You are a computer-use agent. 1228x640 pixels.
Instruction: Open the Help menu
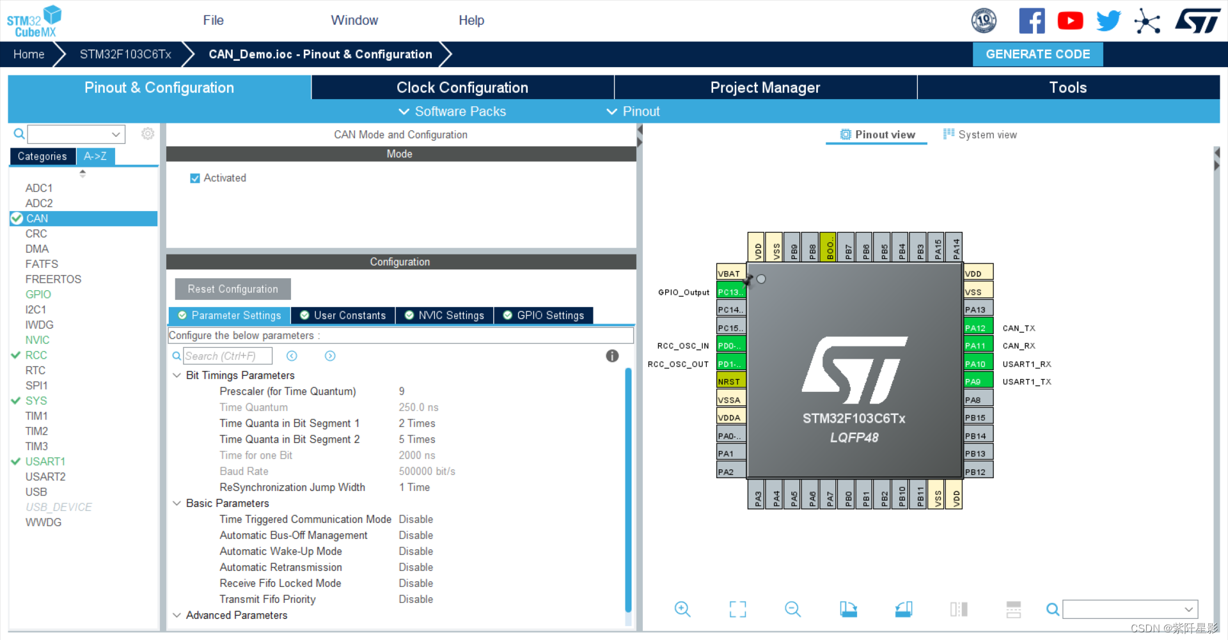point(471,20)
